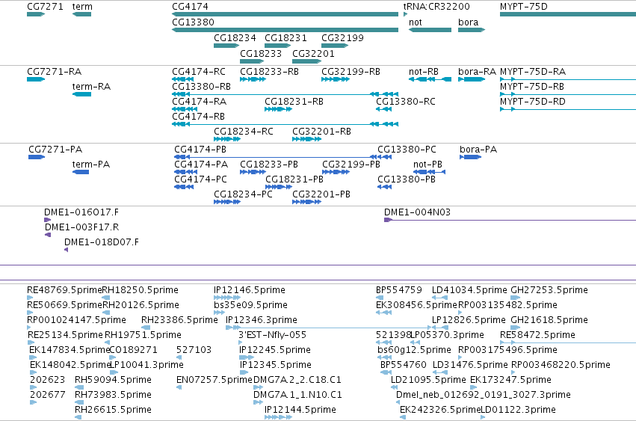This screenshot has width=636, height=421.
Task: Open the CG18231-PB protein label
Action: pos(294,179)
